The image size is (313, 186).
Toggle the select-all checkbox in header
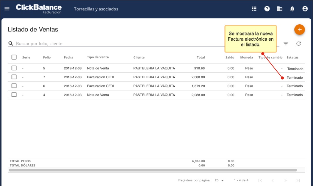(14, 57)
